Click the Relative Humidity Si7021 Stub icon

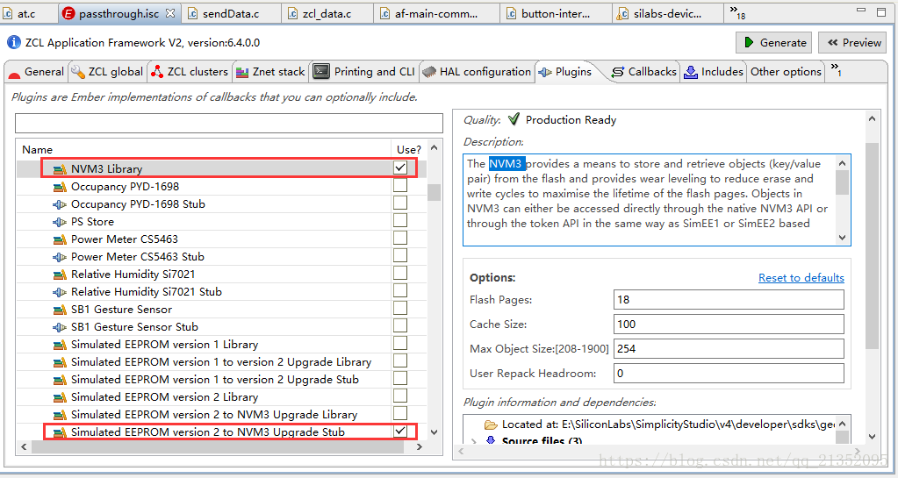click(60, 292)
